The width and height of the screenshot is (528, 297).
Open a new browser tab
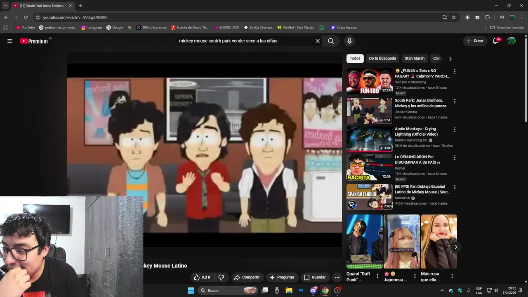80,6
